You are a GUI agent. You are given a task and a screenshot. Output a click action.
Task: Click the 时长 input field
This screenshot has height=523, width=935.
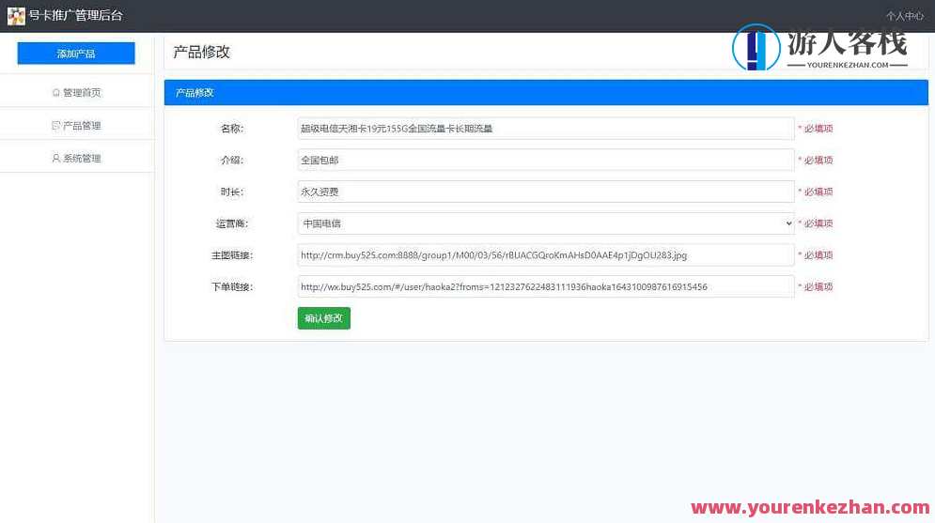(546, 192)
